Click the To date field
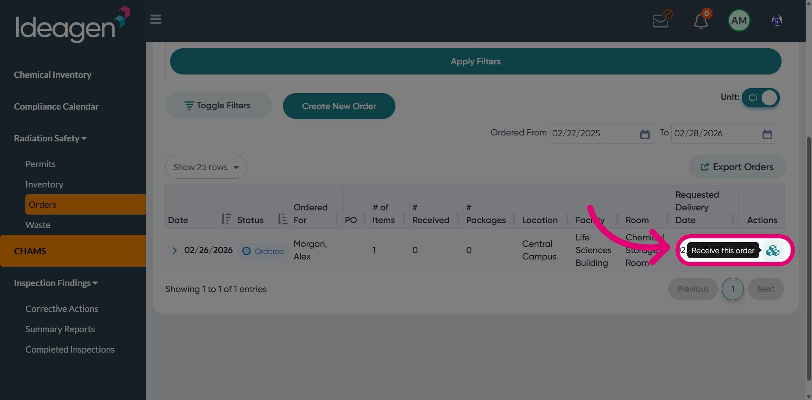812x400 pixels. tap(724, 134)
